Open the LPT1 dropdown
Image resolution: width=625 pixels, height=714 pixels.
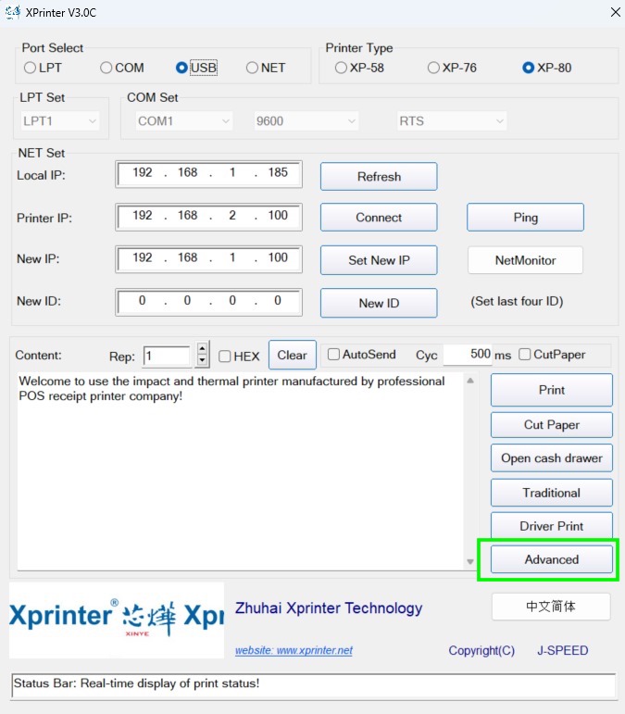pyautogui.click(x=60, y=121)
